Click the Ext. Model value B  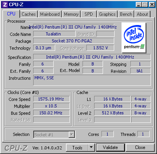point(93,71)
